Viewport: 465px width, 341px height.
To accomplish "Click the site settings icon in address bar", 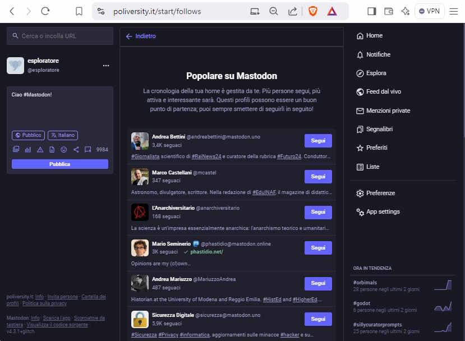I will click(x=101, y=11).
